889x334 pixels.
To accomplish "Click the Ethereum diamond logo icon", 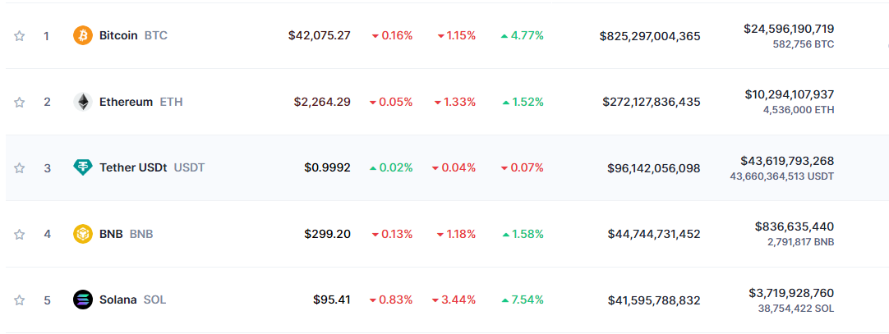I will click(83, 102).
